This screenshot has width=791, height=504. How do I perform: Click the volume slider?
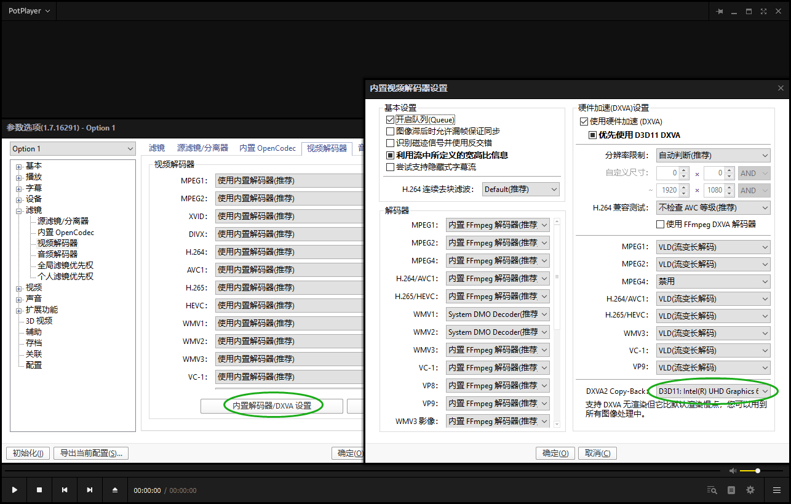coord(762,471)
